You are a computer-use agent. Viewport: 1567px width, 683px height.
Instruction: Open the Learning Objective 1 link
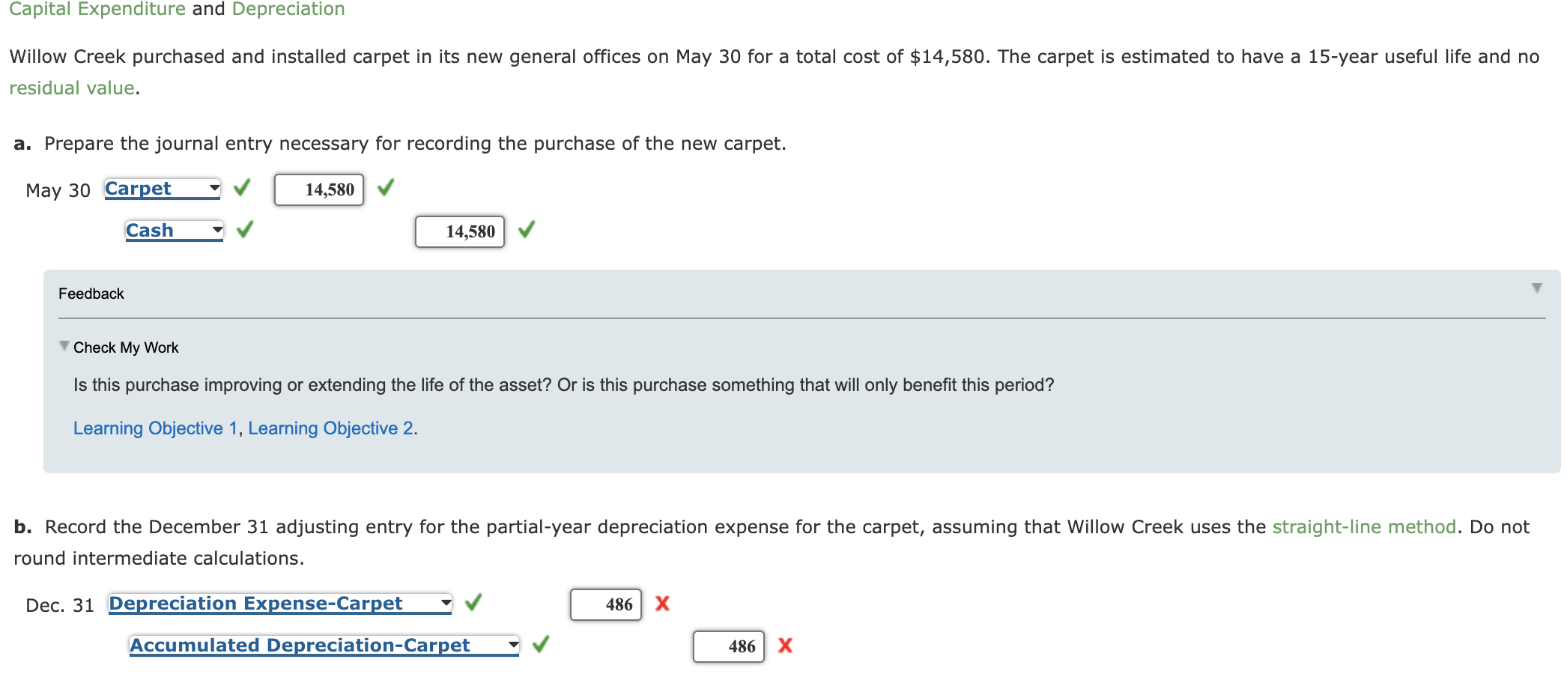click(x=154, y=428)
